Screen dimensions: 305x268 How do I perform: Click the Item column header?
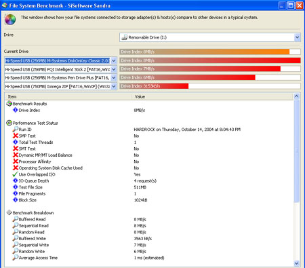pyautogui.click(x=68, y=96)
